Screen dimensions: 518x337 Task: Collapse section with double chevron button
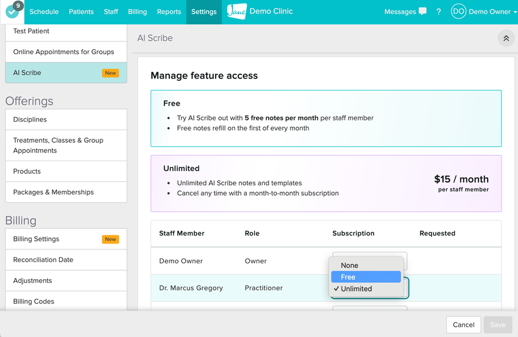506,38
